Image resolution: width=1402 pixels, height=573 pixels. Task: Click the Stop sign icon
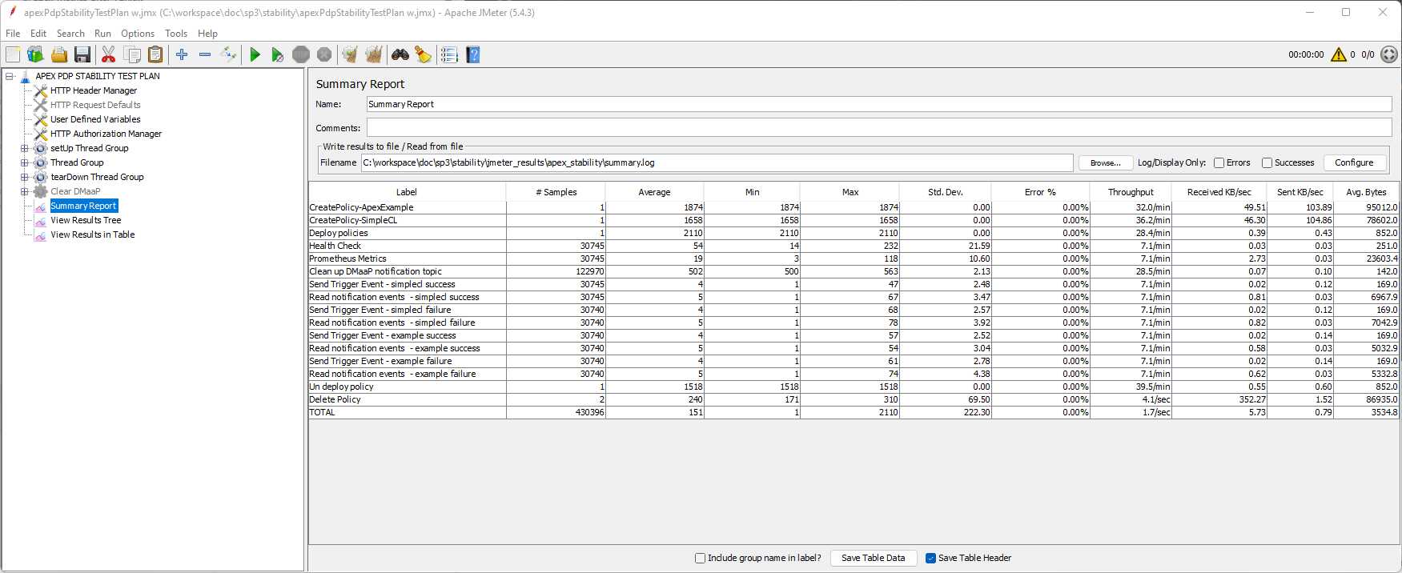(301, 54)
